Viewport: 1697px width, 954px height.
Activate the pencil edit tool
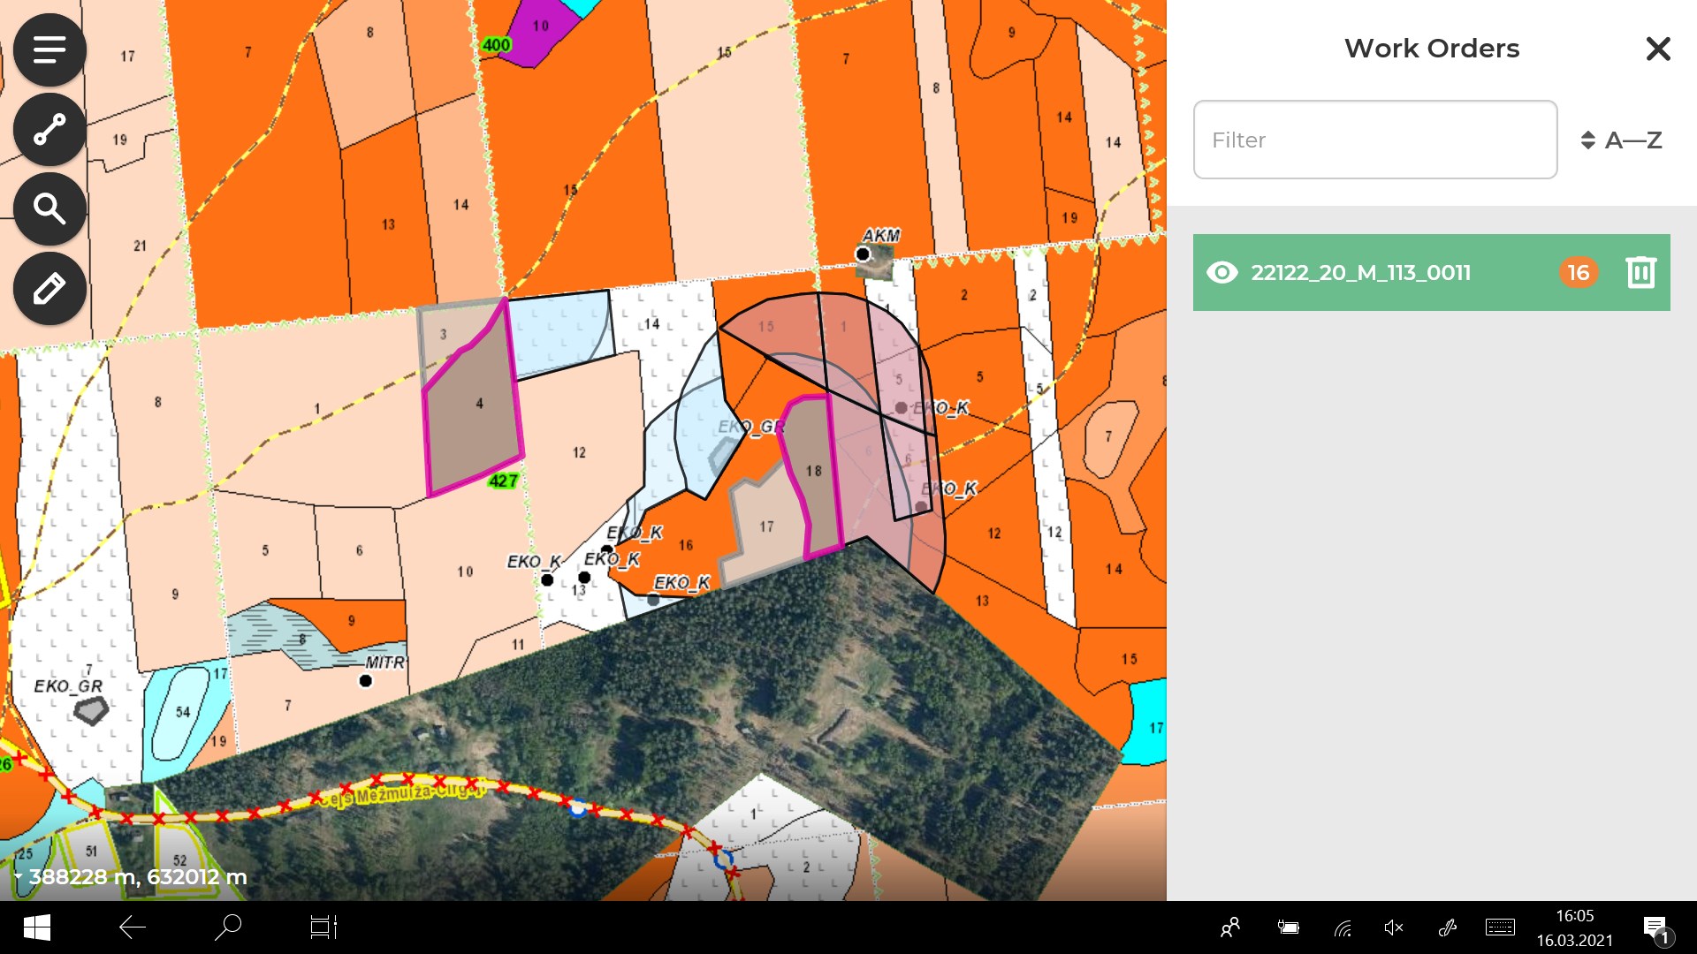[x=49, y=289]
